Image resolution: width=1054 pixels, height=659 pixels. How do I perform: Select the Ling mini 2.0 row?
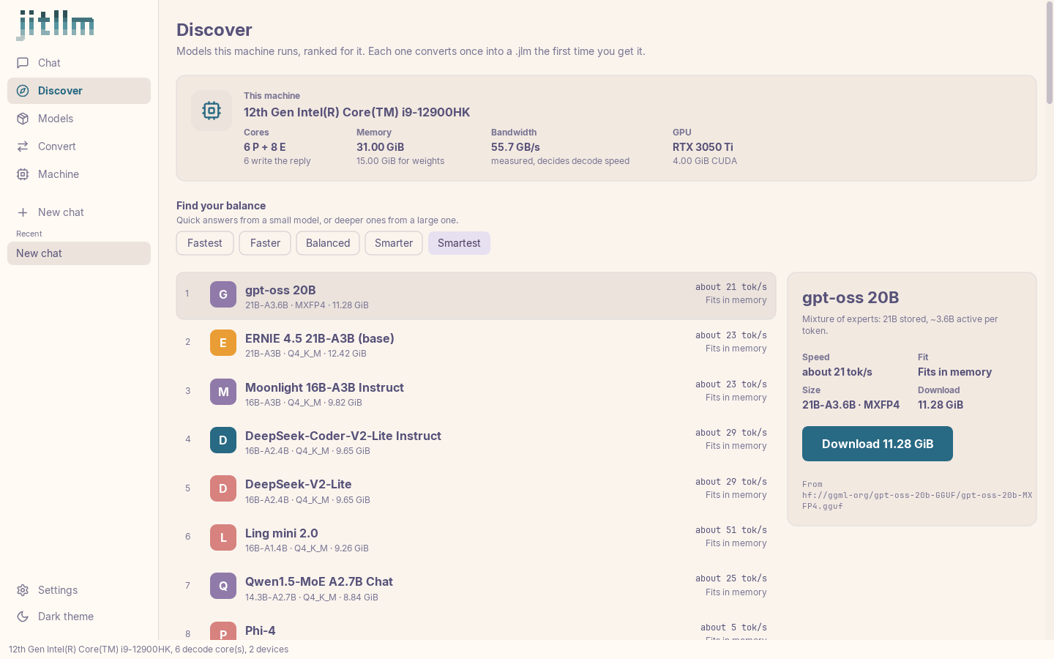click(476, 538)
